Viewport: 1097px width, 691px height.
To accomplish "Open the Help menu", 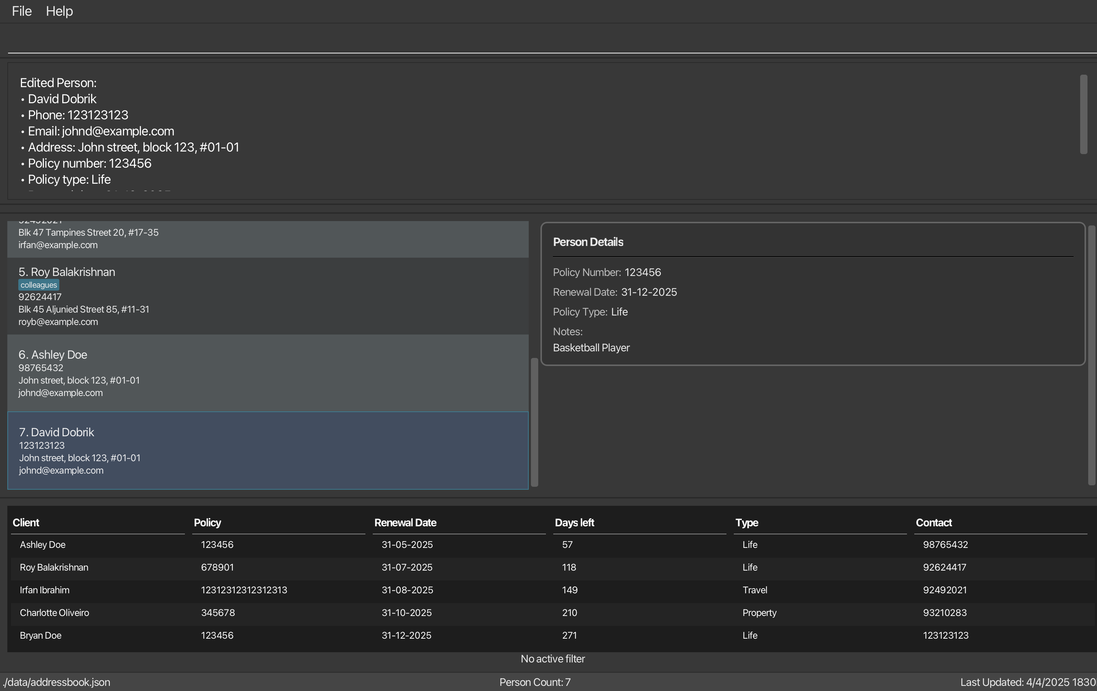I will click(x=59, y=11).
